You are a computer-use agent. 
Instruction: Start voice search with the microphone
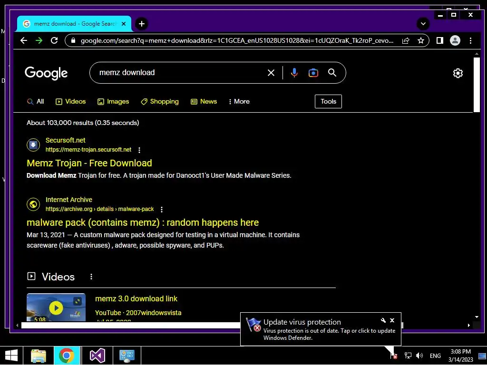(294, 73)
